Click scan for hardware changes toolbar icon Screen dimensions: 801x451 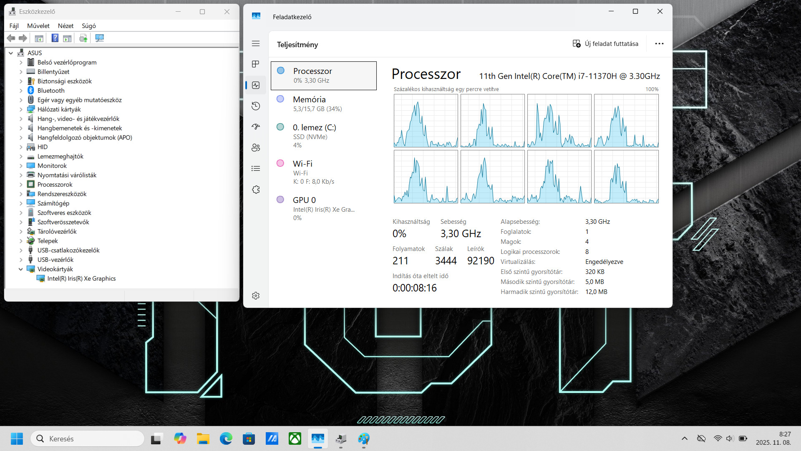click(99, 38)
